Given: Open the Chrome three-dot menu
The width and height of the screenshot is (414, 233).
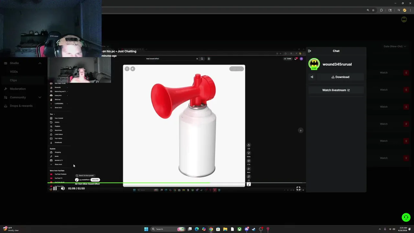Looking at the screenshot, I should tap(410, 10).
